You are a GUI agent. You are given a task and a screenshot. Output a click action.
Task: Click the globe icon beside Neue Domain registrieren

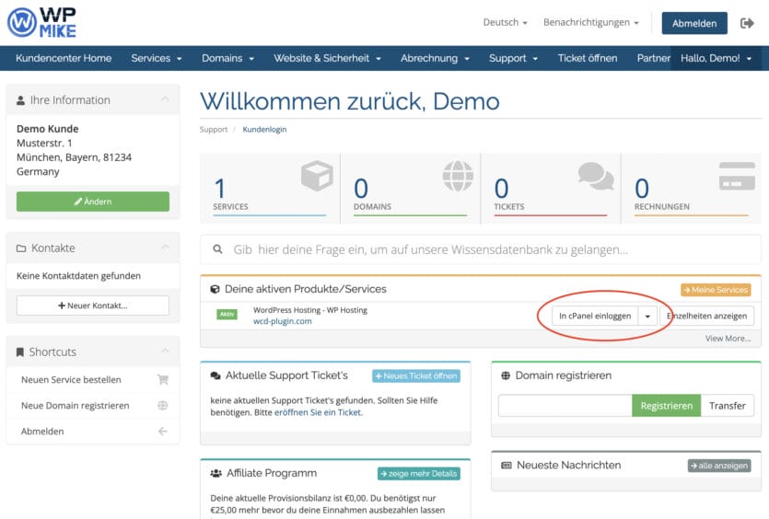(x=163, y=406)
